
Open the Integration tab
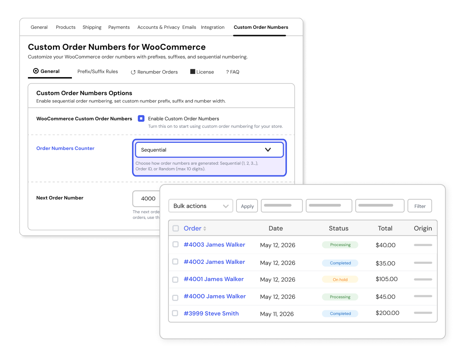(213, 27)
